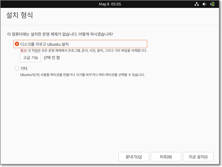Screen dimensions: 222x167
Task: Click the red '경고:' warning text
Action: click(24, 51)
